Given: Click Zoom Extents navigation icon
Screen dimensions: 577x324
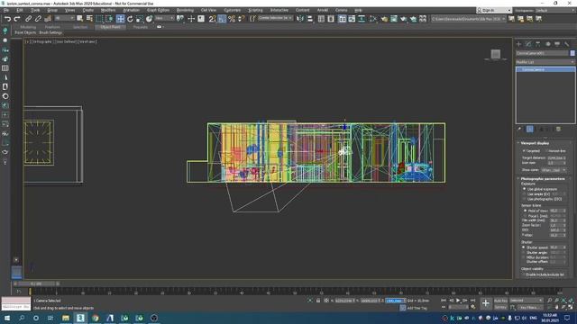Looking at the screenshot, I should point(563,301).
